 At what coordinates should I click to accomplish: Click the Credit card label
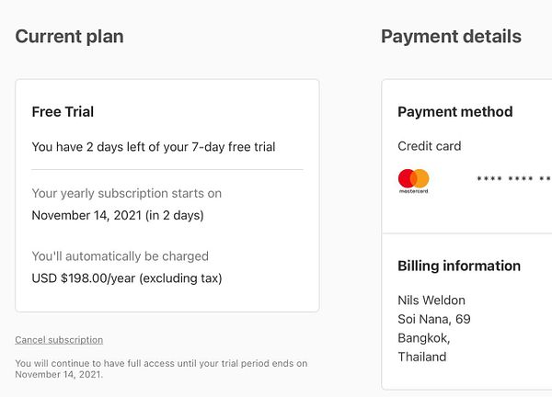(x=429, y=146)
